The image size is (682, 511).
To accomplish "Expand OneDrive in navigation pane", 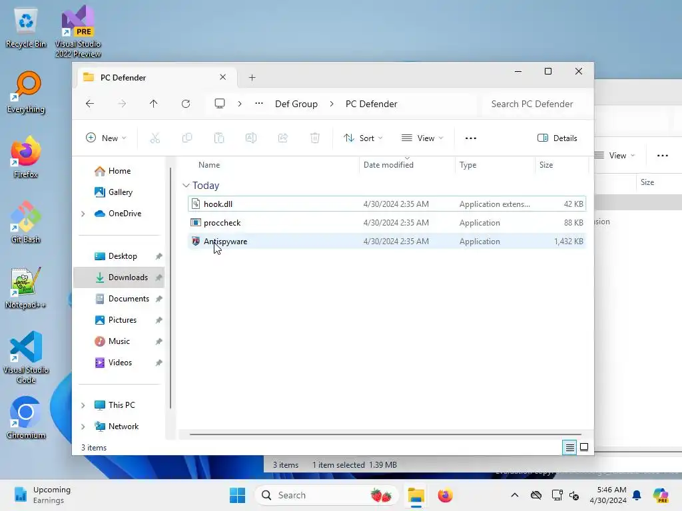I will click(x=83, y=214).
